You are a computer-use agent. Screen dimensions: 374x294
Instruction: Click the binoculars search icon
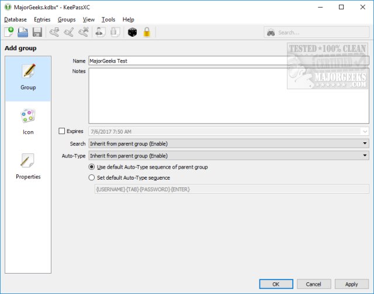(x=271, y=33)
